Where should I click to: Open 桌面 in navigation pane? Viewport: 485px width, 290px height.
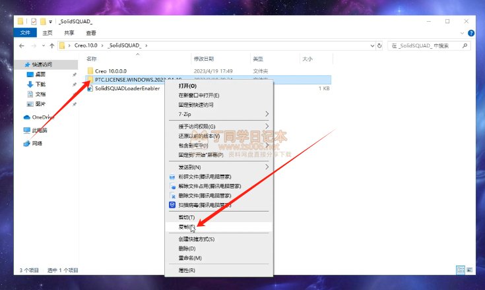point(40,74)
